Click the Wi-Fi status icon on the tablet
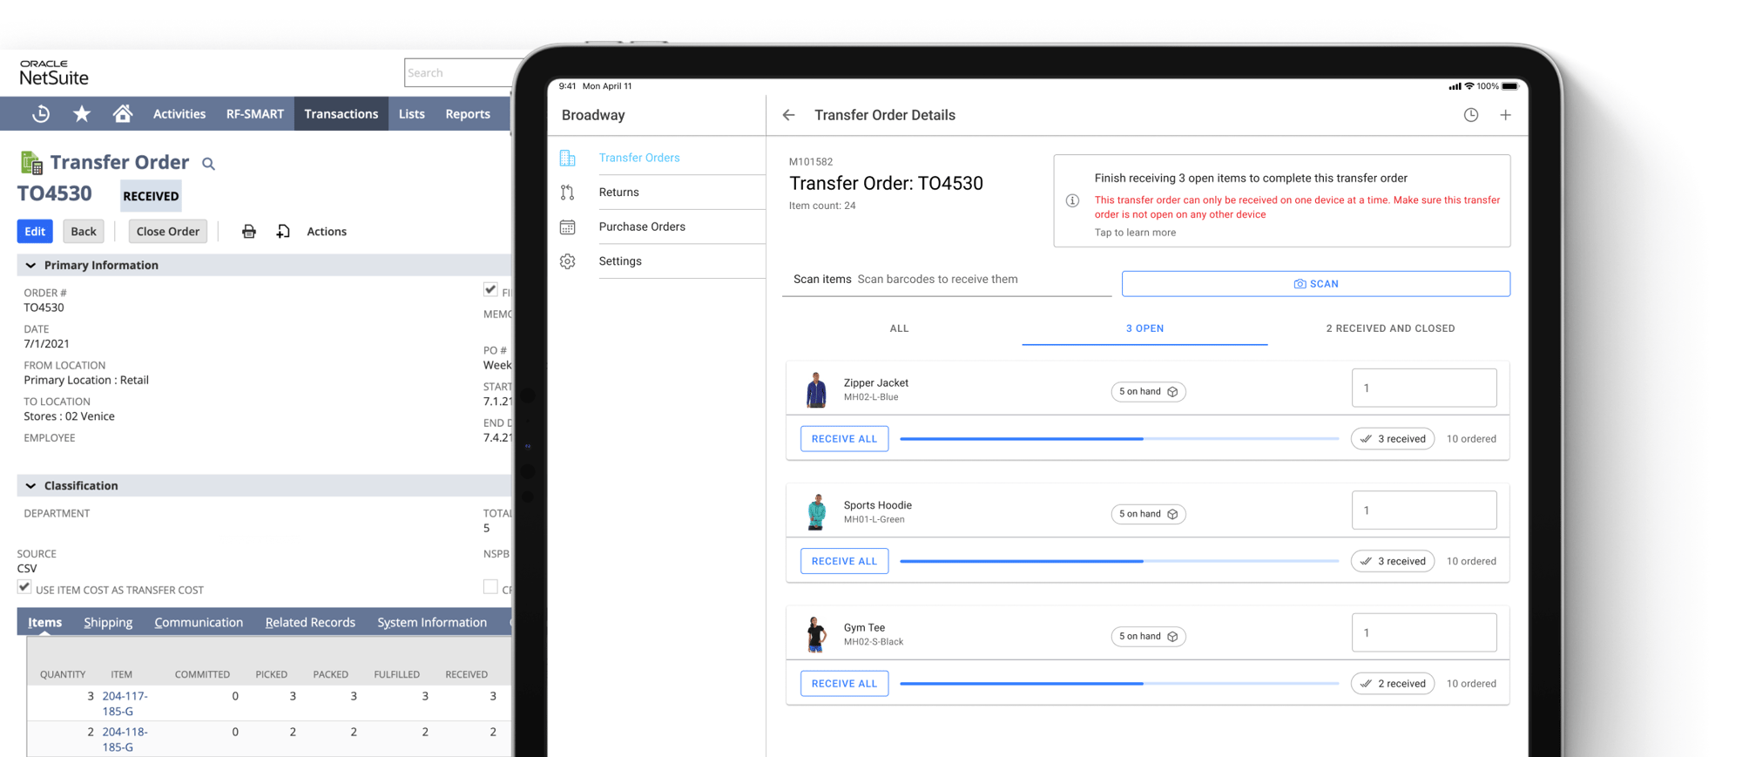1742x757 pixels. tap(1469, 86)
